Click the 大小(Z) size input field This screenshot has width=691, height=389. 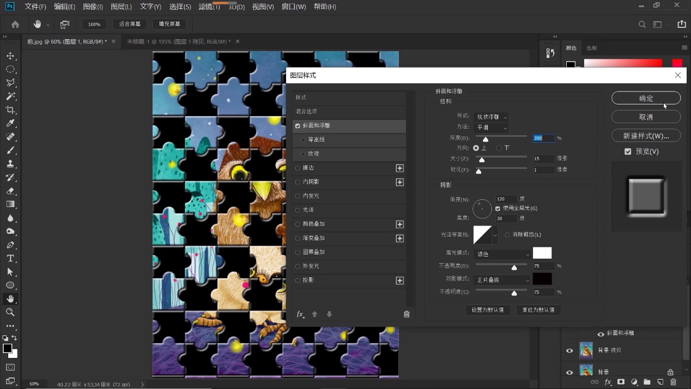pos(543,159)
